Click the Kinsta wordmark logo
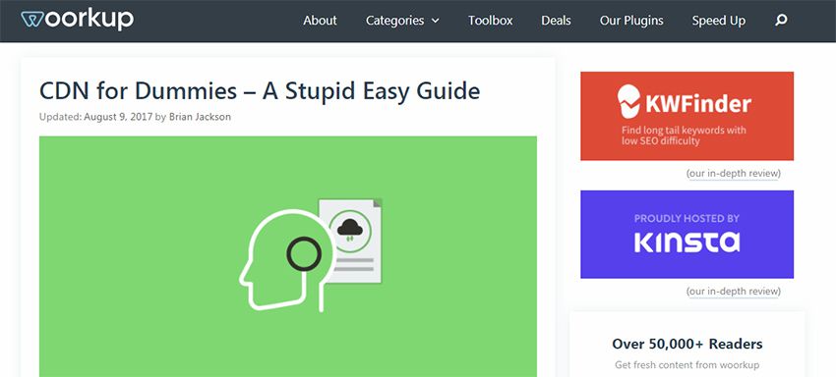Image resolution: width=836 pixels, height=377 pixels. (x=687, y=242)
